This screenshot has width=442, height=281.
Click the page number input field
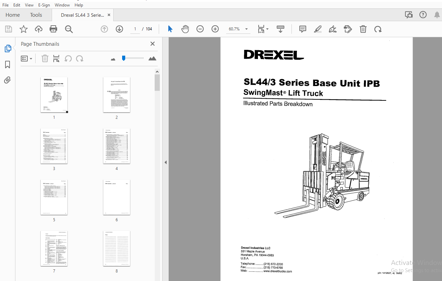tap(135, 29)
